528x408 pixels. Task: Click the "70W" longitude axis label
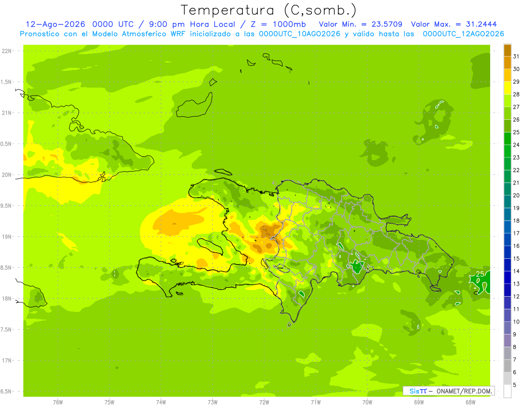[x=367, y=402]
